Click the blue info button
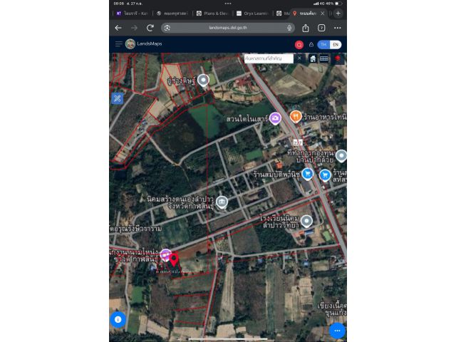 coord(118,319)
